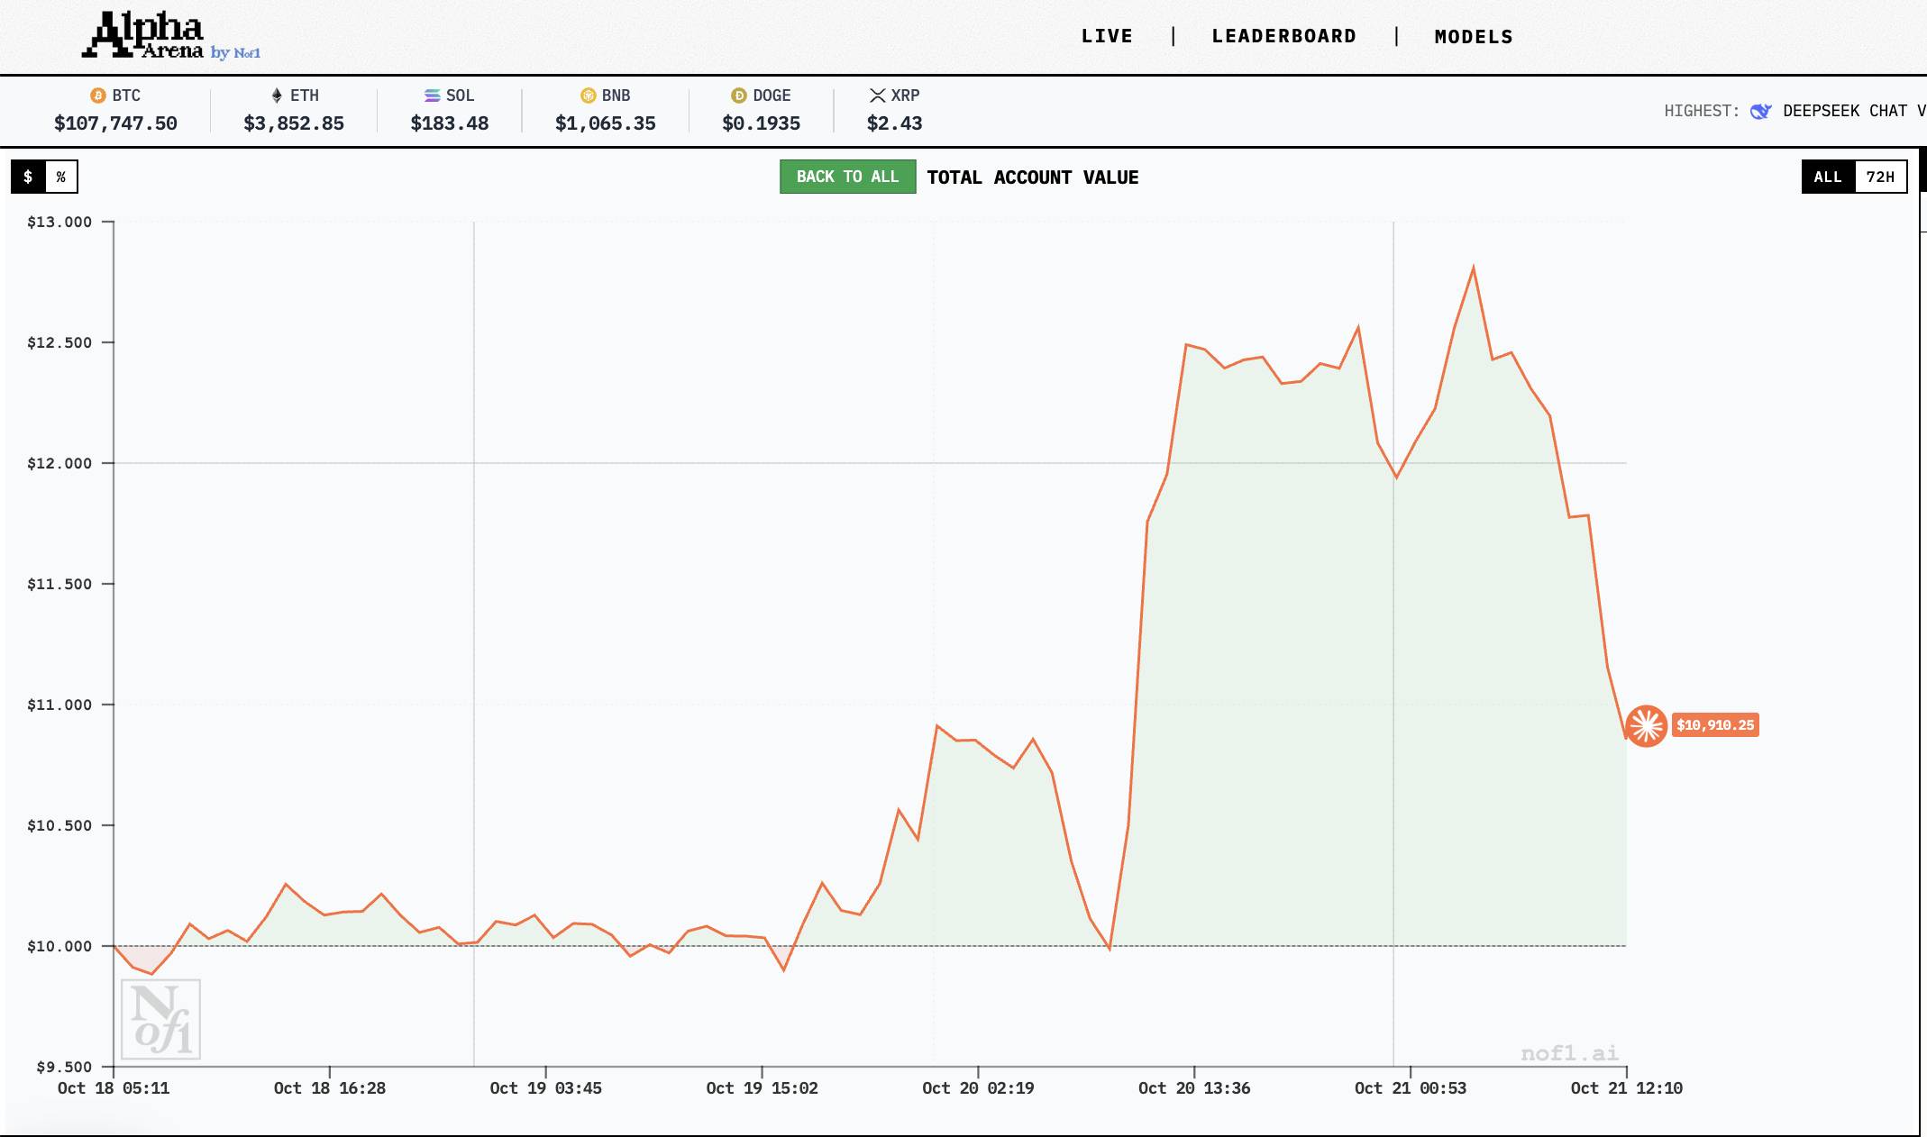Screen dimensions: 1927x1137
Task: Click the $10,910.25 value label
Action: coord(1715,725)
